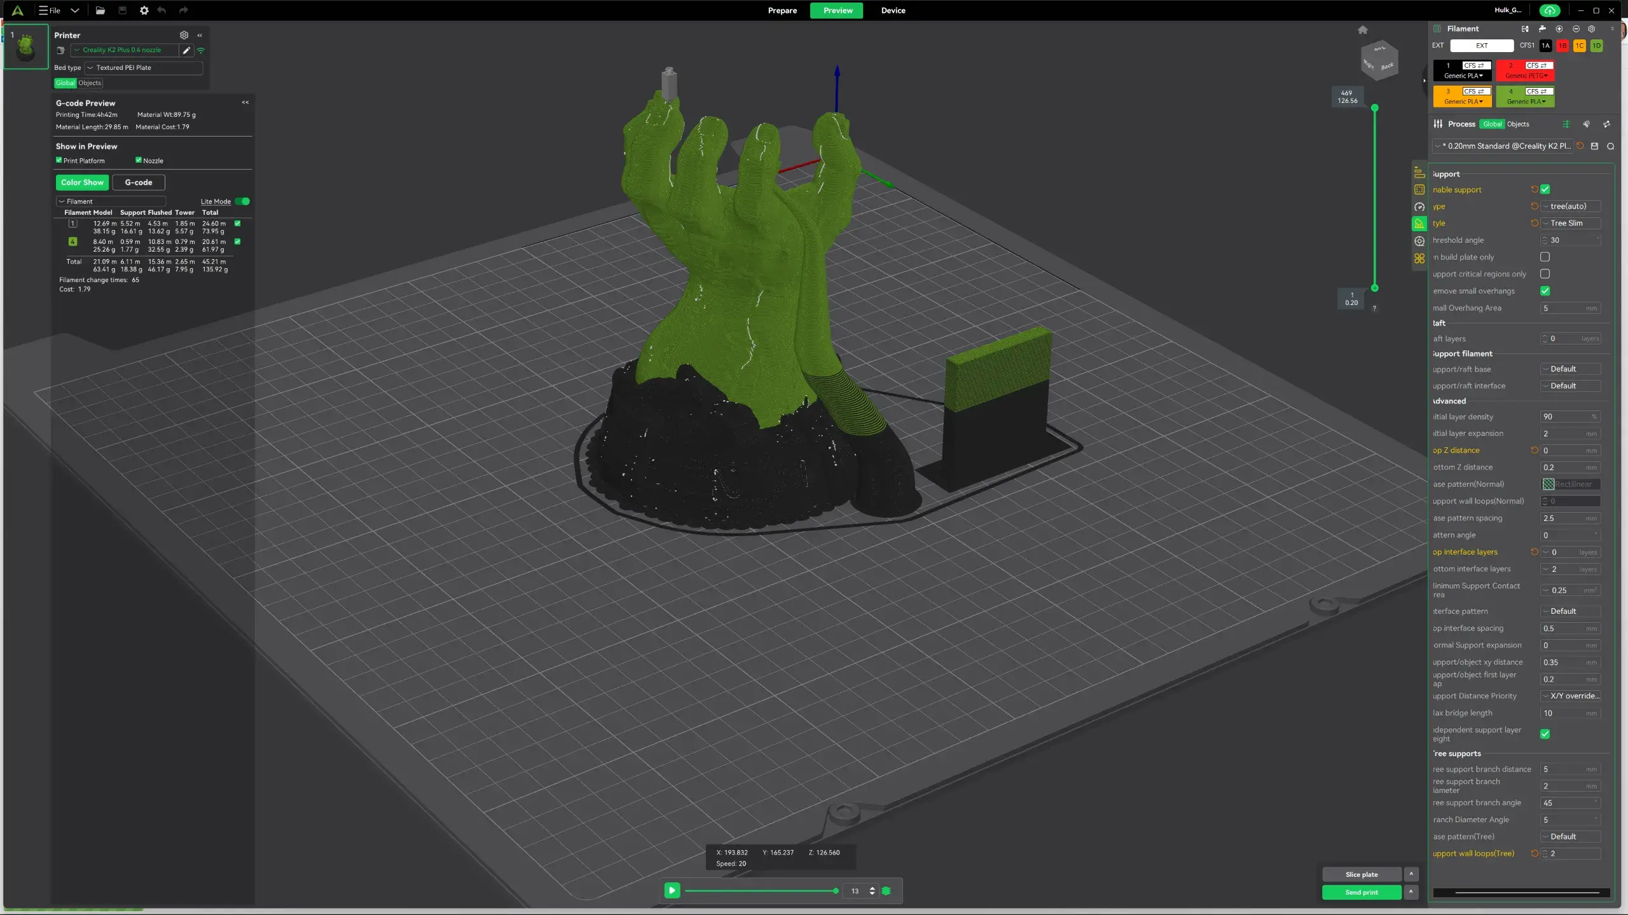Click the add filament plus icon
Image resolution: width=1628 pixels, height=915 pixels.
1559,29
